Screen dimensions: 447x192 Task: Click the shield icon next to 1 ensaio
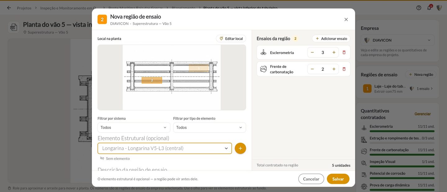(x=412, y=89)
